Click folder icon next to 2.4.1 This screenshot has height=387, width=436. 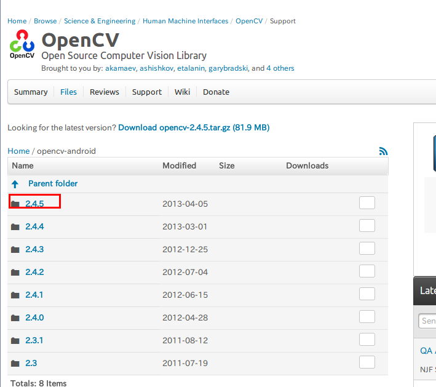pyautogui.click(x=15, y=295)
